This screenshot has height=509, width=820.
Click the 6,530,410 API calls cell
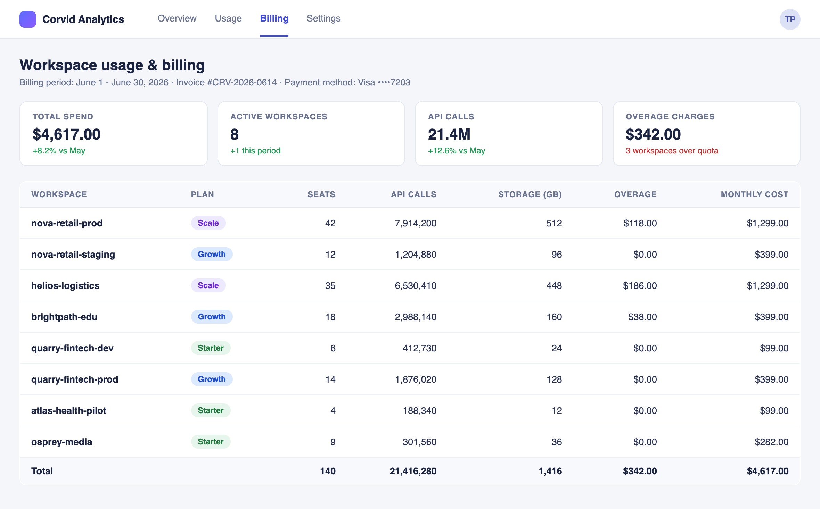[x=416, y=285]
